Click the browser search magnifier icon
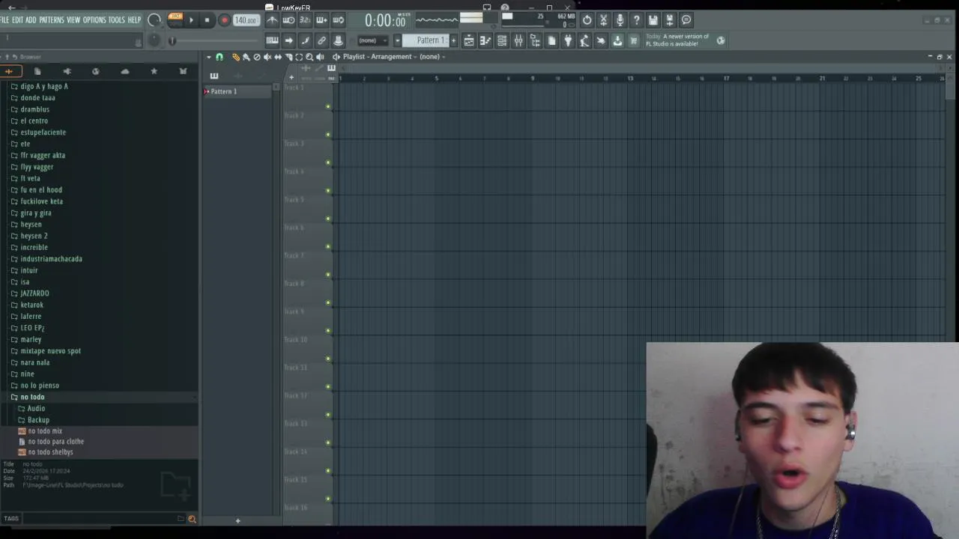959x539 pixels. [192, 519]
